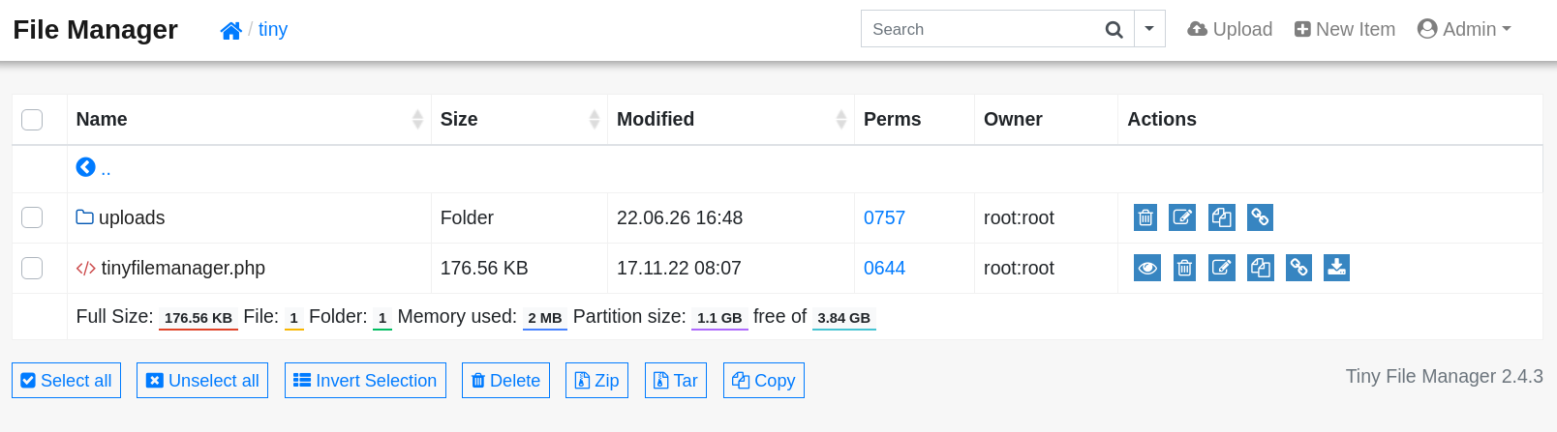The height and width of the screenshot is (432, 1557).
Task: Create a New Item
Action: pyautogui.click(x=1345, y=29)
